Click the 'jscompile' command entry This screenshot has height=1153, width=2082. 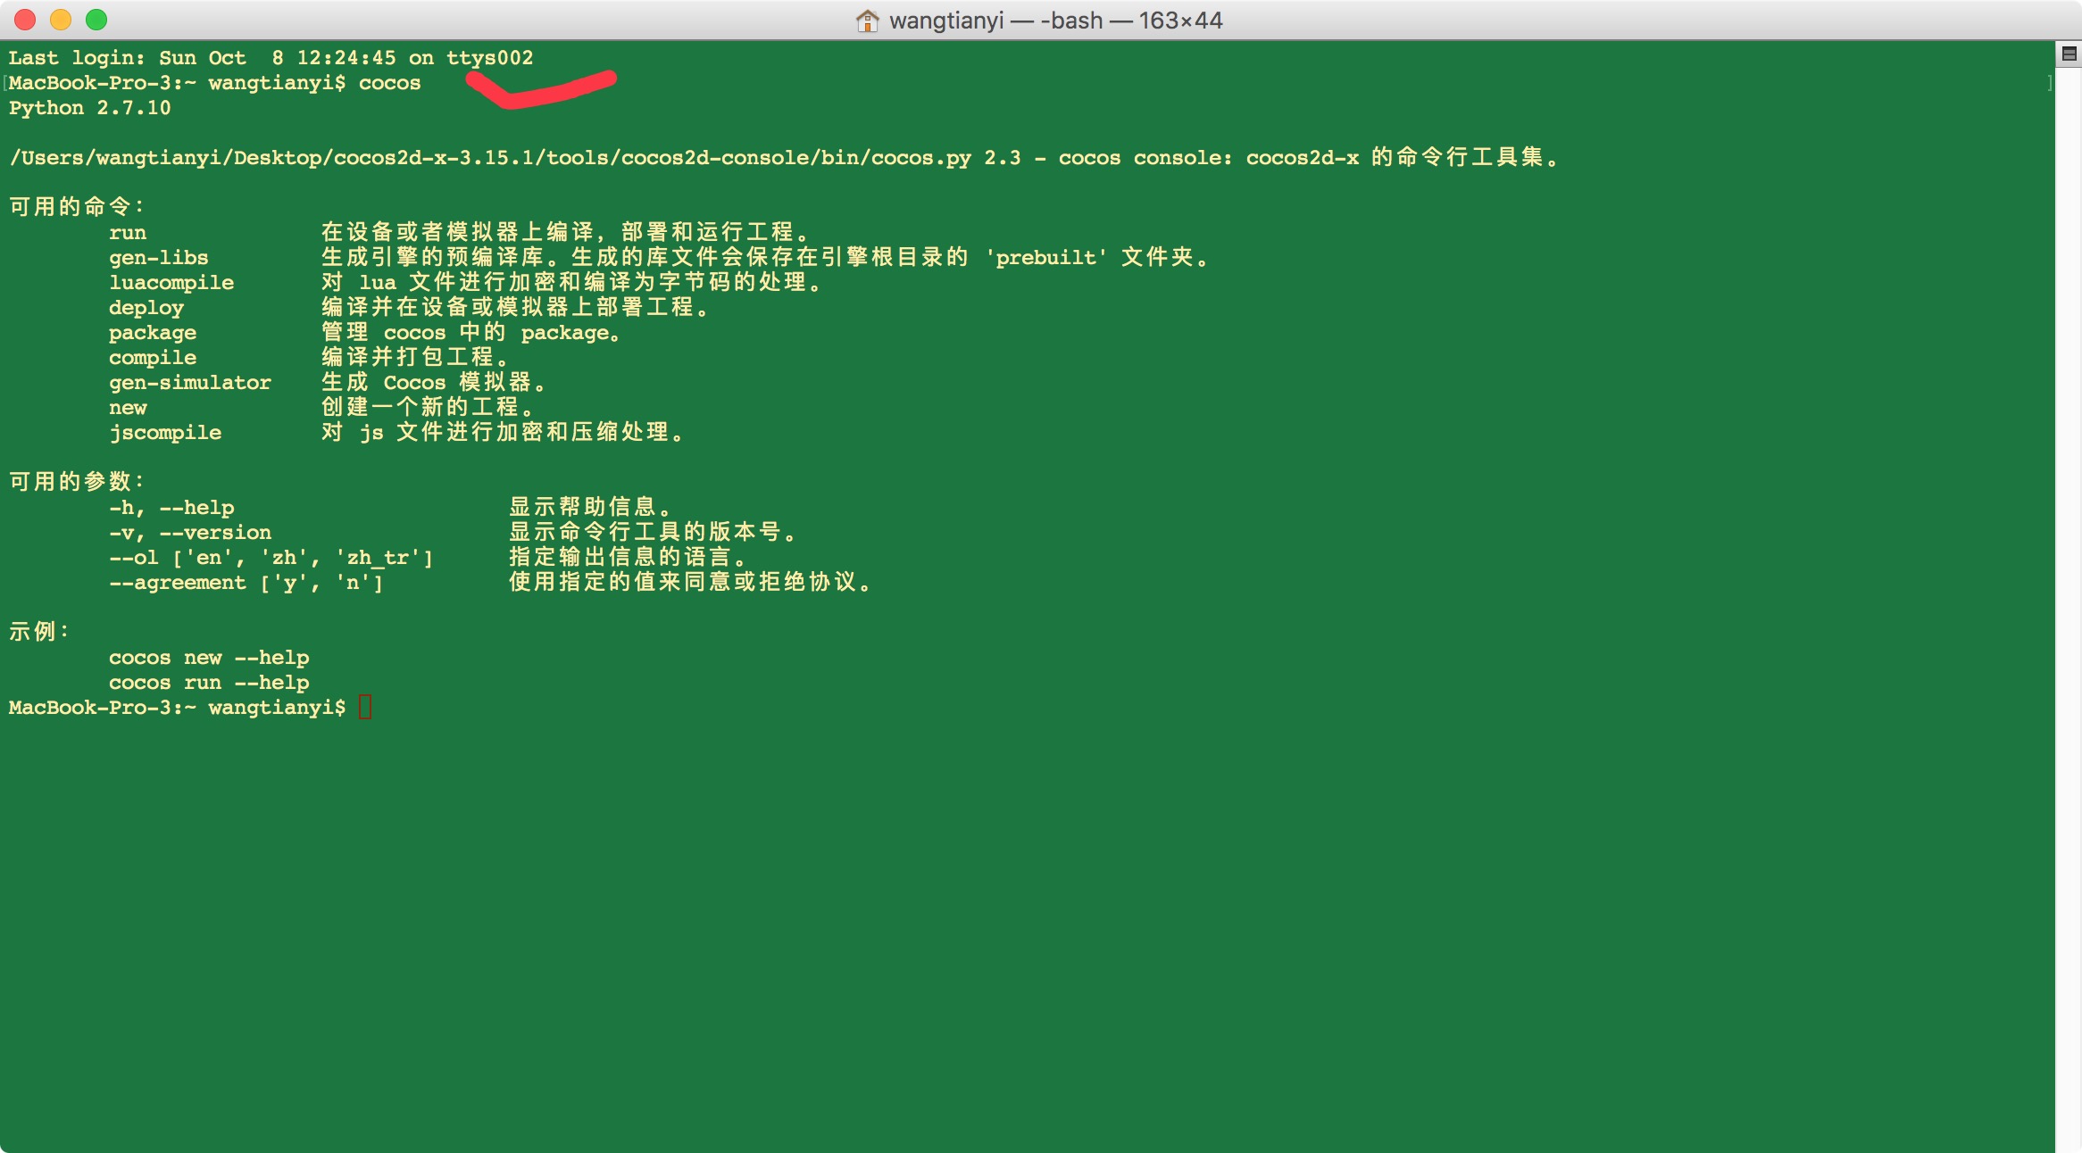tap(165, 433)
